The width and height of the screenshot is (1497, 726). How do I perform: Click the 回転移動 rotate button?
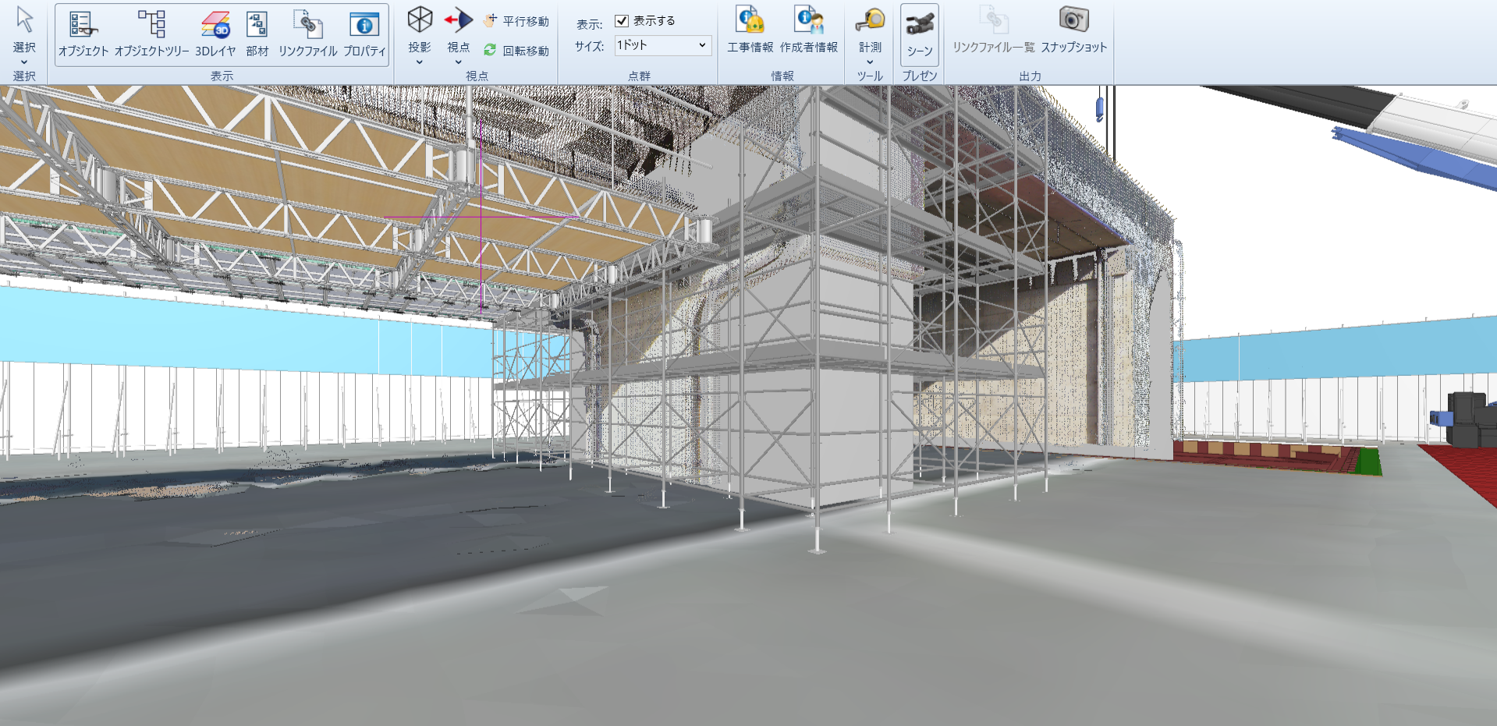coord(516,51)
